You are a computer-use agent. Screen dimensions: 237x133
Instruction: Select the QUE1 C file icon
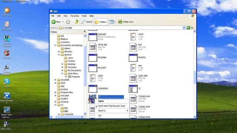click(93, 78)
